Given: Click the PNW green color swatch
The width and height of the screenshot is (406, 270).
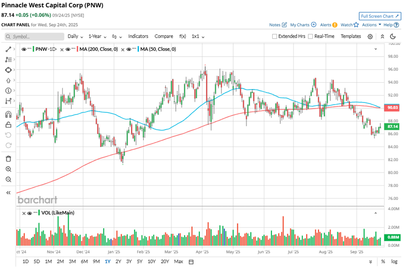Looking at the screenshot, I should point(34,49).
